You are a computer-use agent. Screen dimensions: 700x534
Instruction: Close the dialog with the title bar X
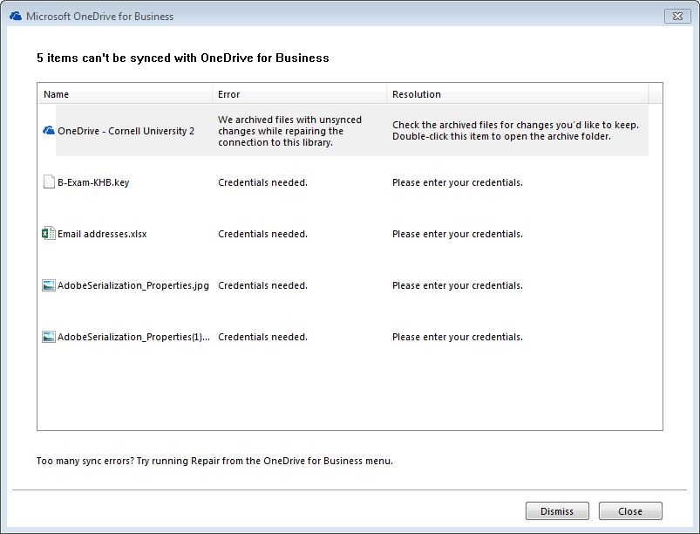point(677,16)
